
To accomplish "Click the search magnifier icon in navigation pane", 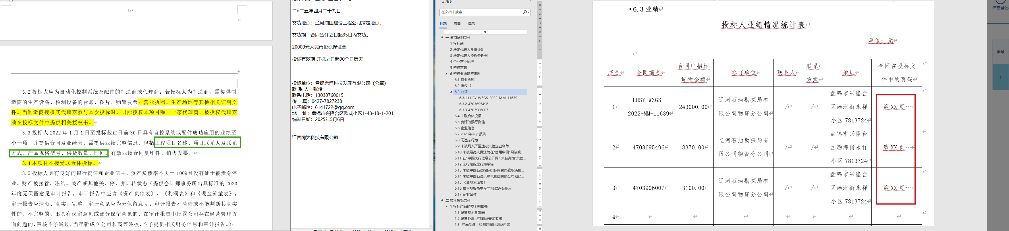I will pyautogui.click(x=524, y=12).
